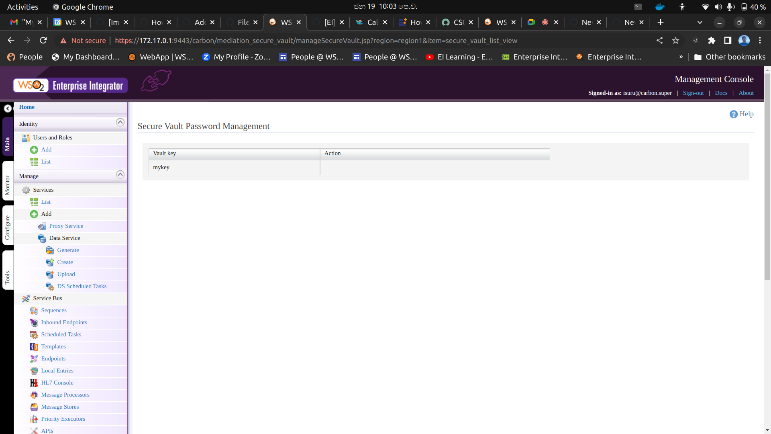Collapse the left navigation sidebar

click(7, 108)
